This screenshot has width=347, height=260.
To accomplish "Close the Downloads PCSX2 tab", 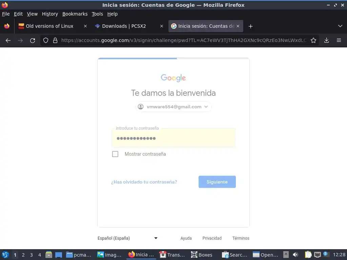I will pos(162,26).
